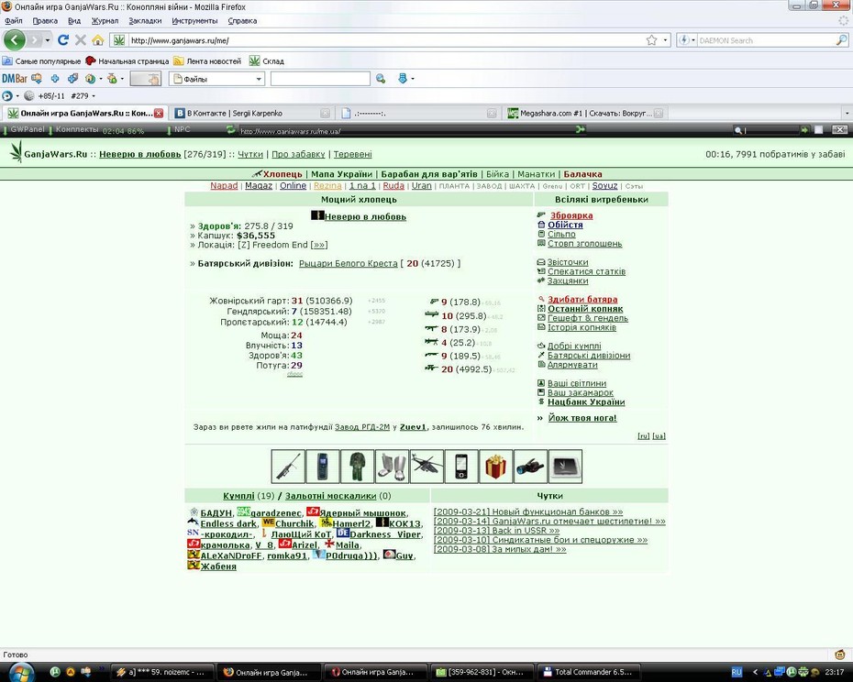Image resolution: width=853 pixels, height=682 pixels.
Task: Expand the address bar history dropdown
Action: (x=665, y=40)
